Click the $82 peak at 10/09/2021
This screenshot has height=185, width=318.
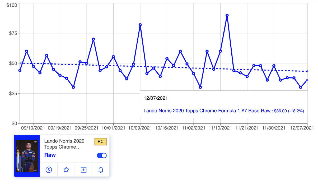140,25
